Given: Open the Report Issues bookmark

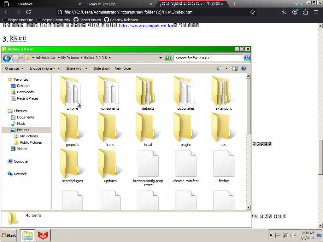Looking at the screenshot, I should coord(87,20).
